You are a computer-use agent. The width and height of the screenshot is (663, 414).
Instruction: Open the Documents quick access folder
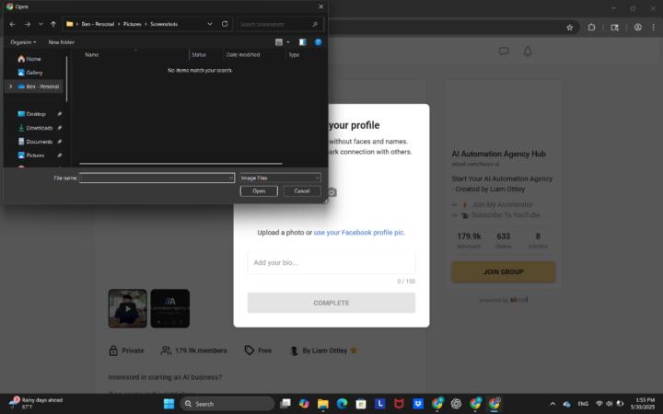(35, 142)
